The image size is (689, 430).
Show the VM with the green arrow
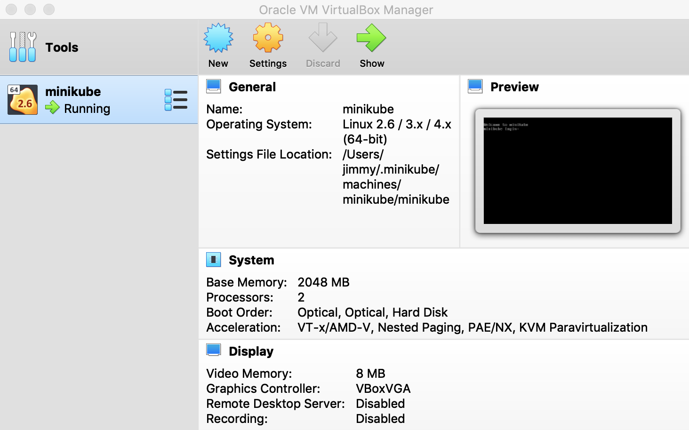click(372, 38)
